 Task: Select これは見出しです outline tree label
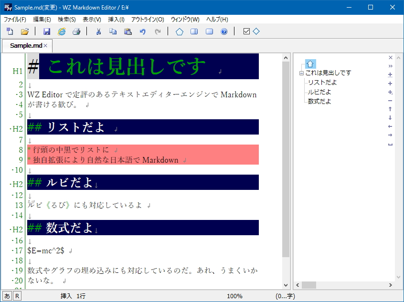pyautogui.click(x=328, y=73)
